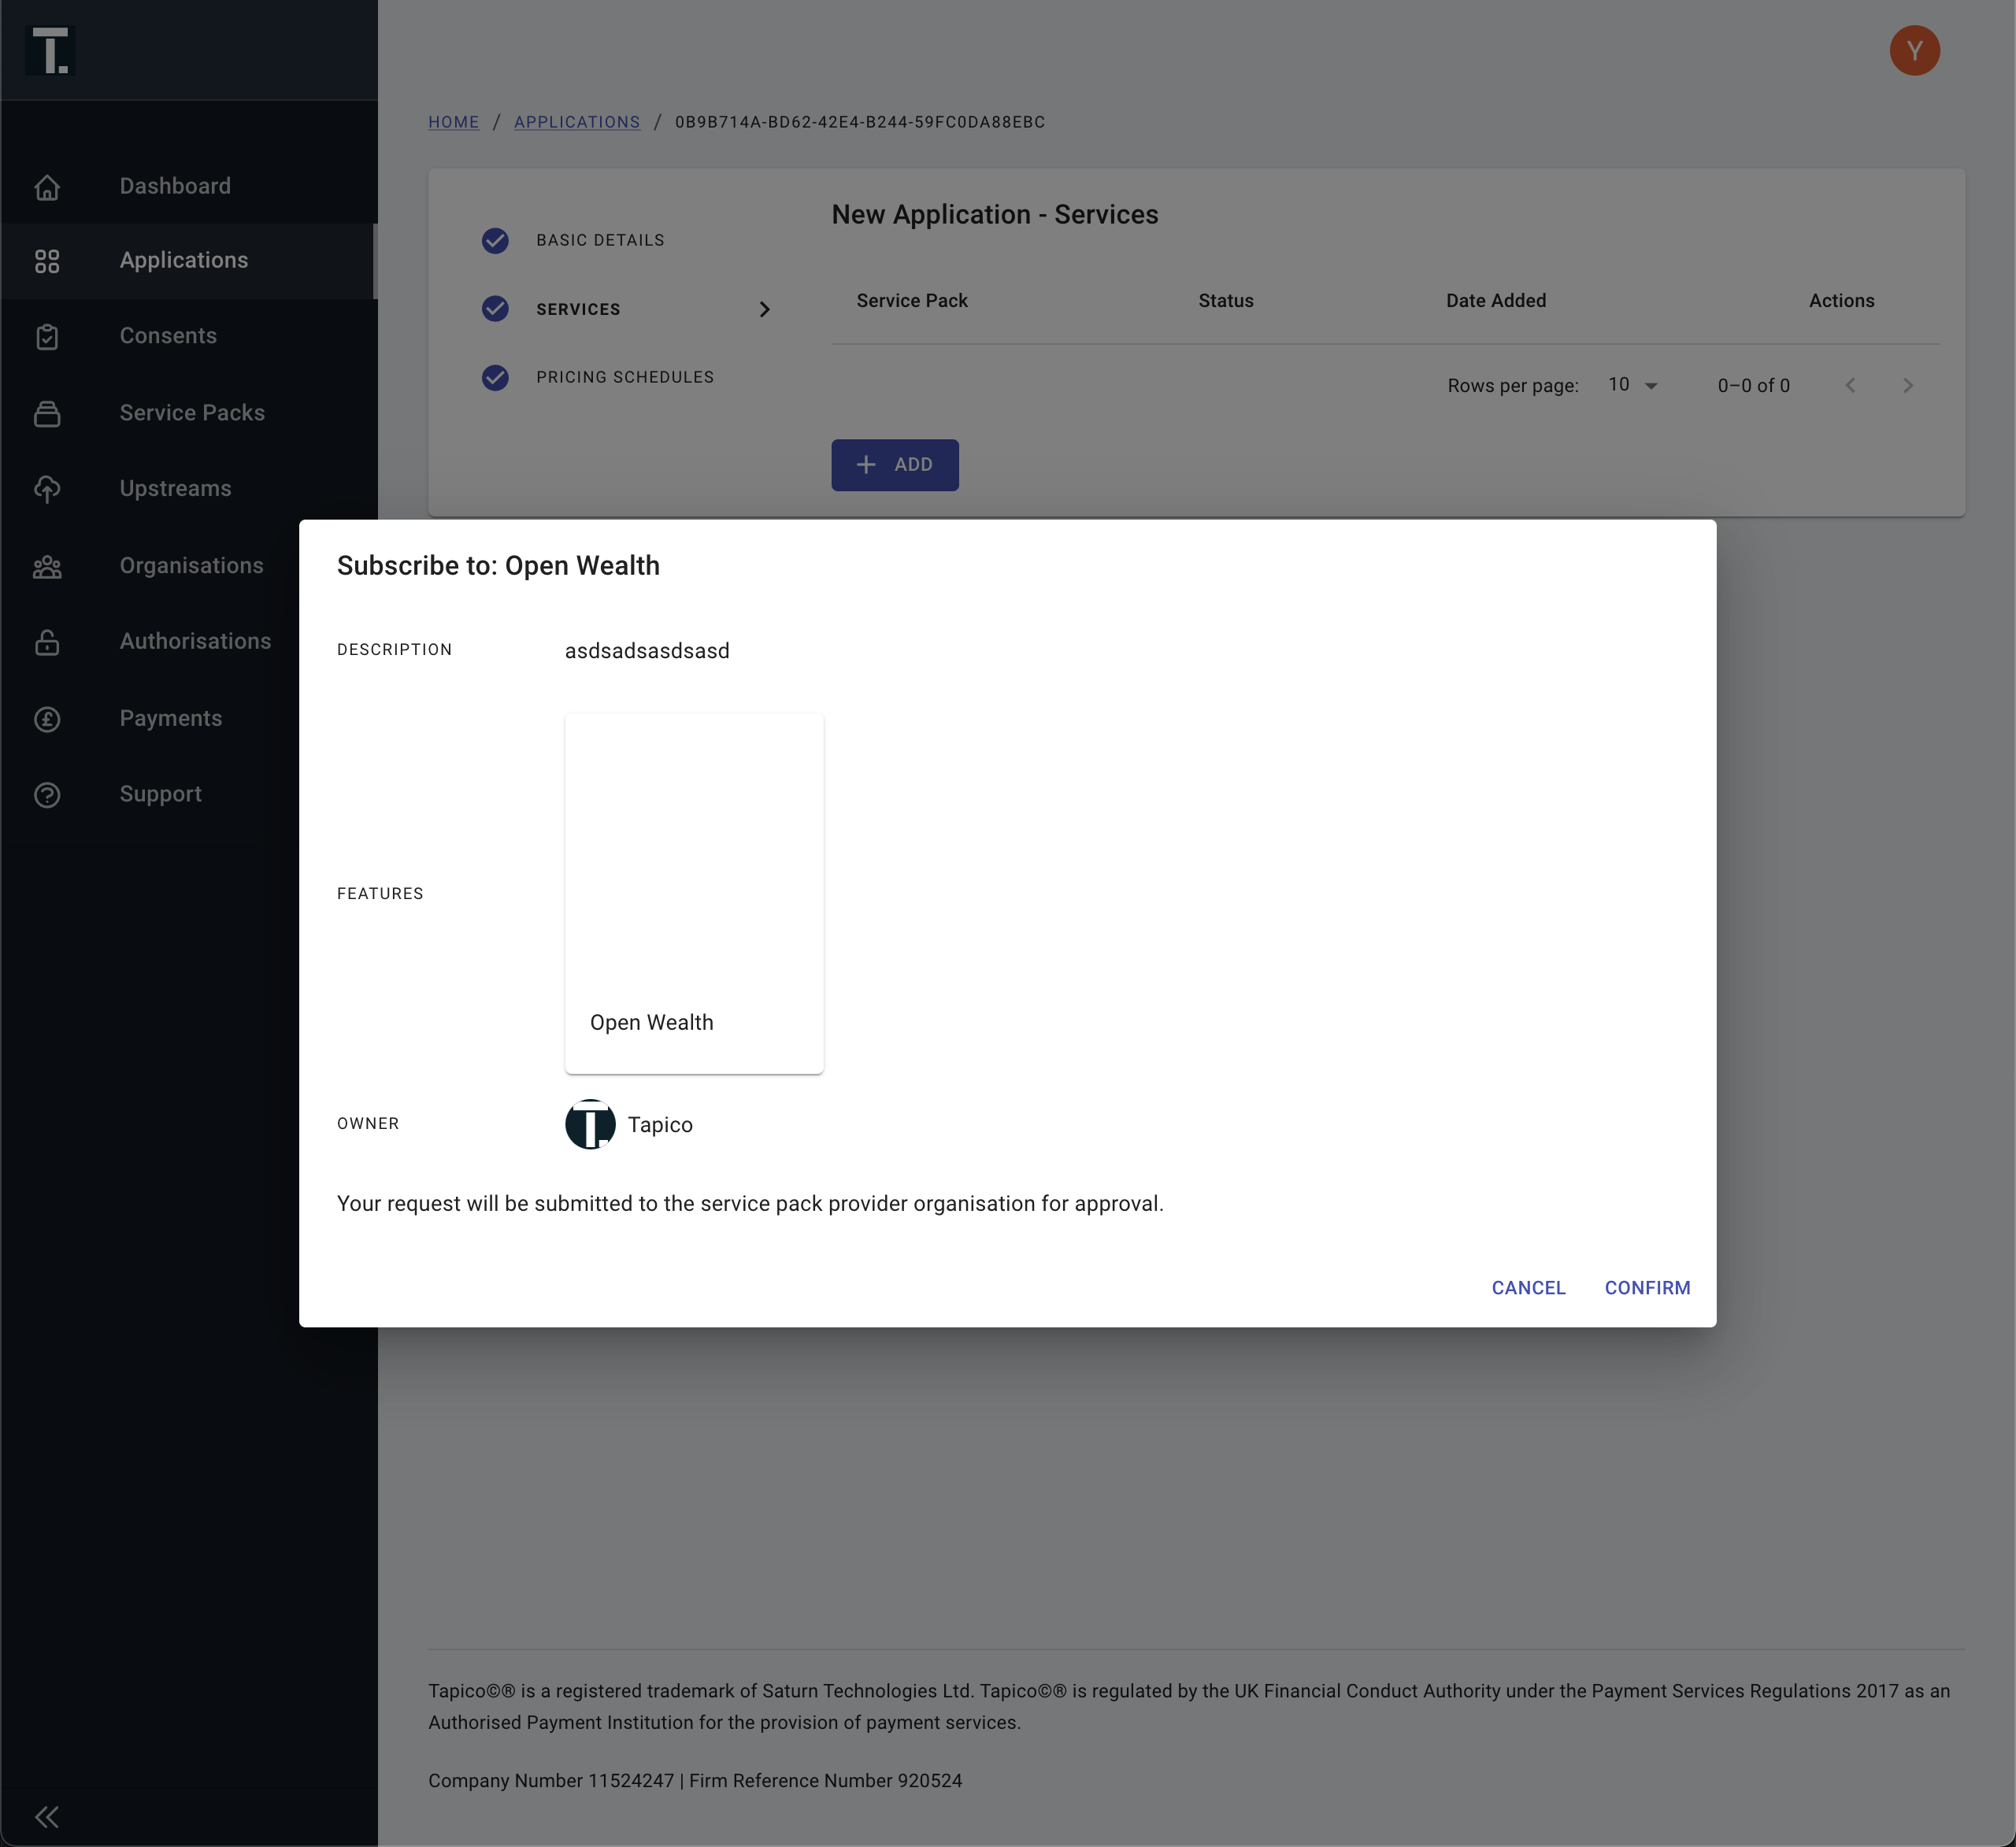Click the Services step checkmark

coord(495,309)
